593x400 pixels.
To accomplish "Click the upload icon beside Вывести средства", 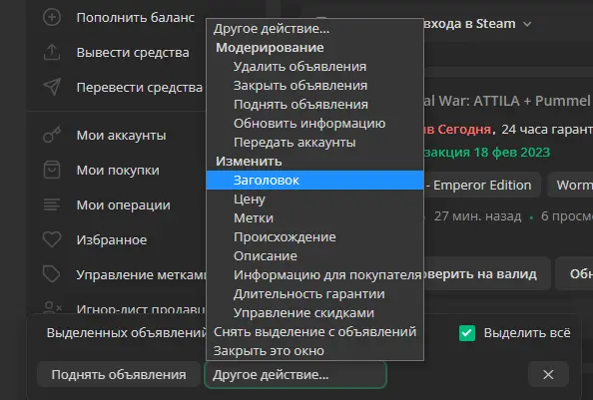I will click(x=52, y=52).
